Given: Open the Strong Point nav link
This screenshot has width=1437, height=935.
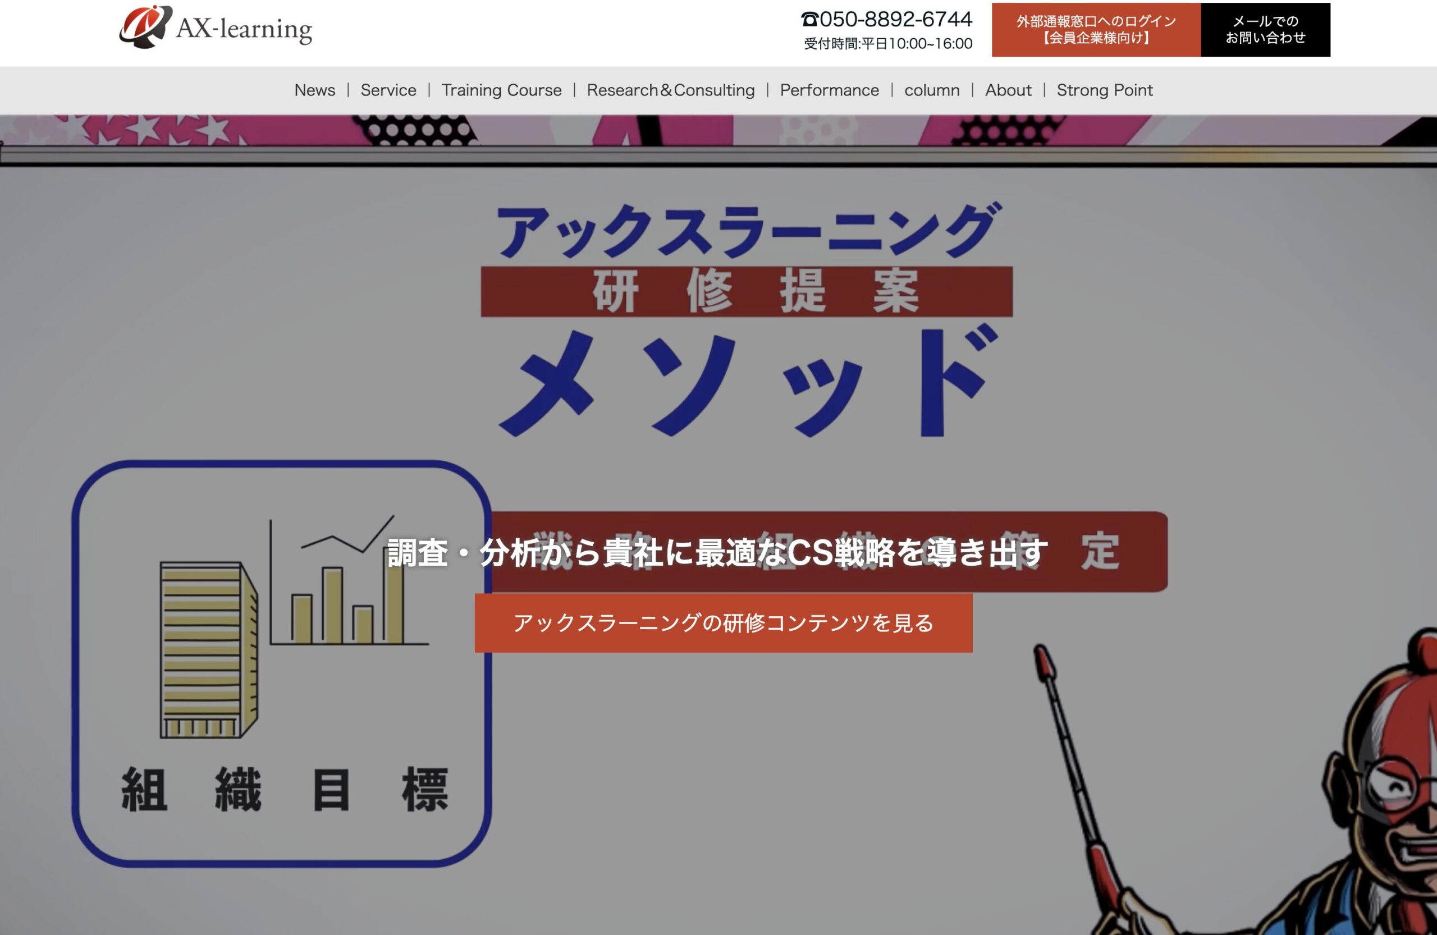Looking at the screenshot, I should tap(1104, 90).
